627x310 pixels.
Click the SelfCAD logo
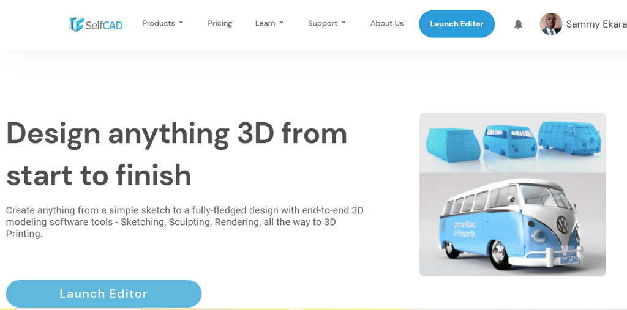click(x=96, y=24)
